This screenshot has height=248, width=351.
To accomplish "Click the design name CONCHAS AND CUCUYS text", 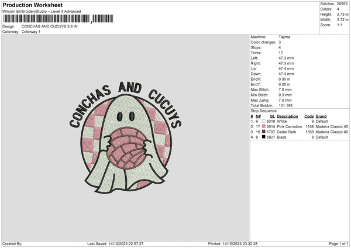I will point(50,26).
